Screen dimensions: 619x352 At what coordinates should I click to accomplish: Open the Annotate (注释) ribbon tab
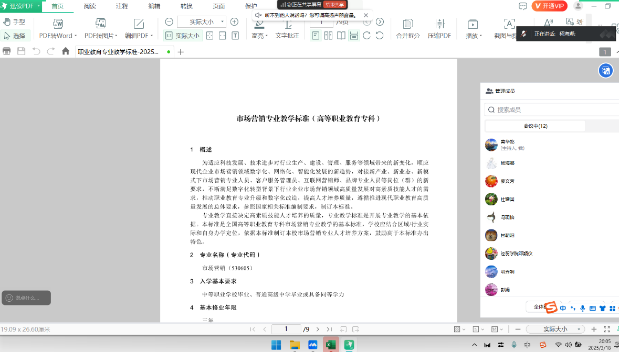(122, 6)
